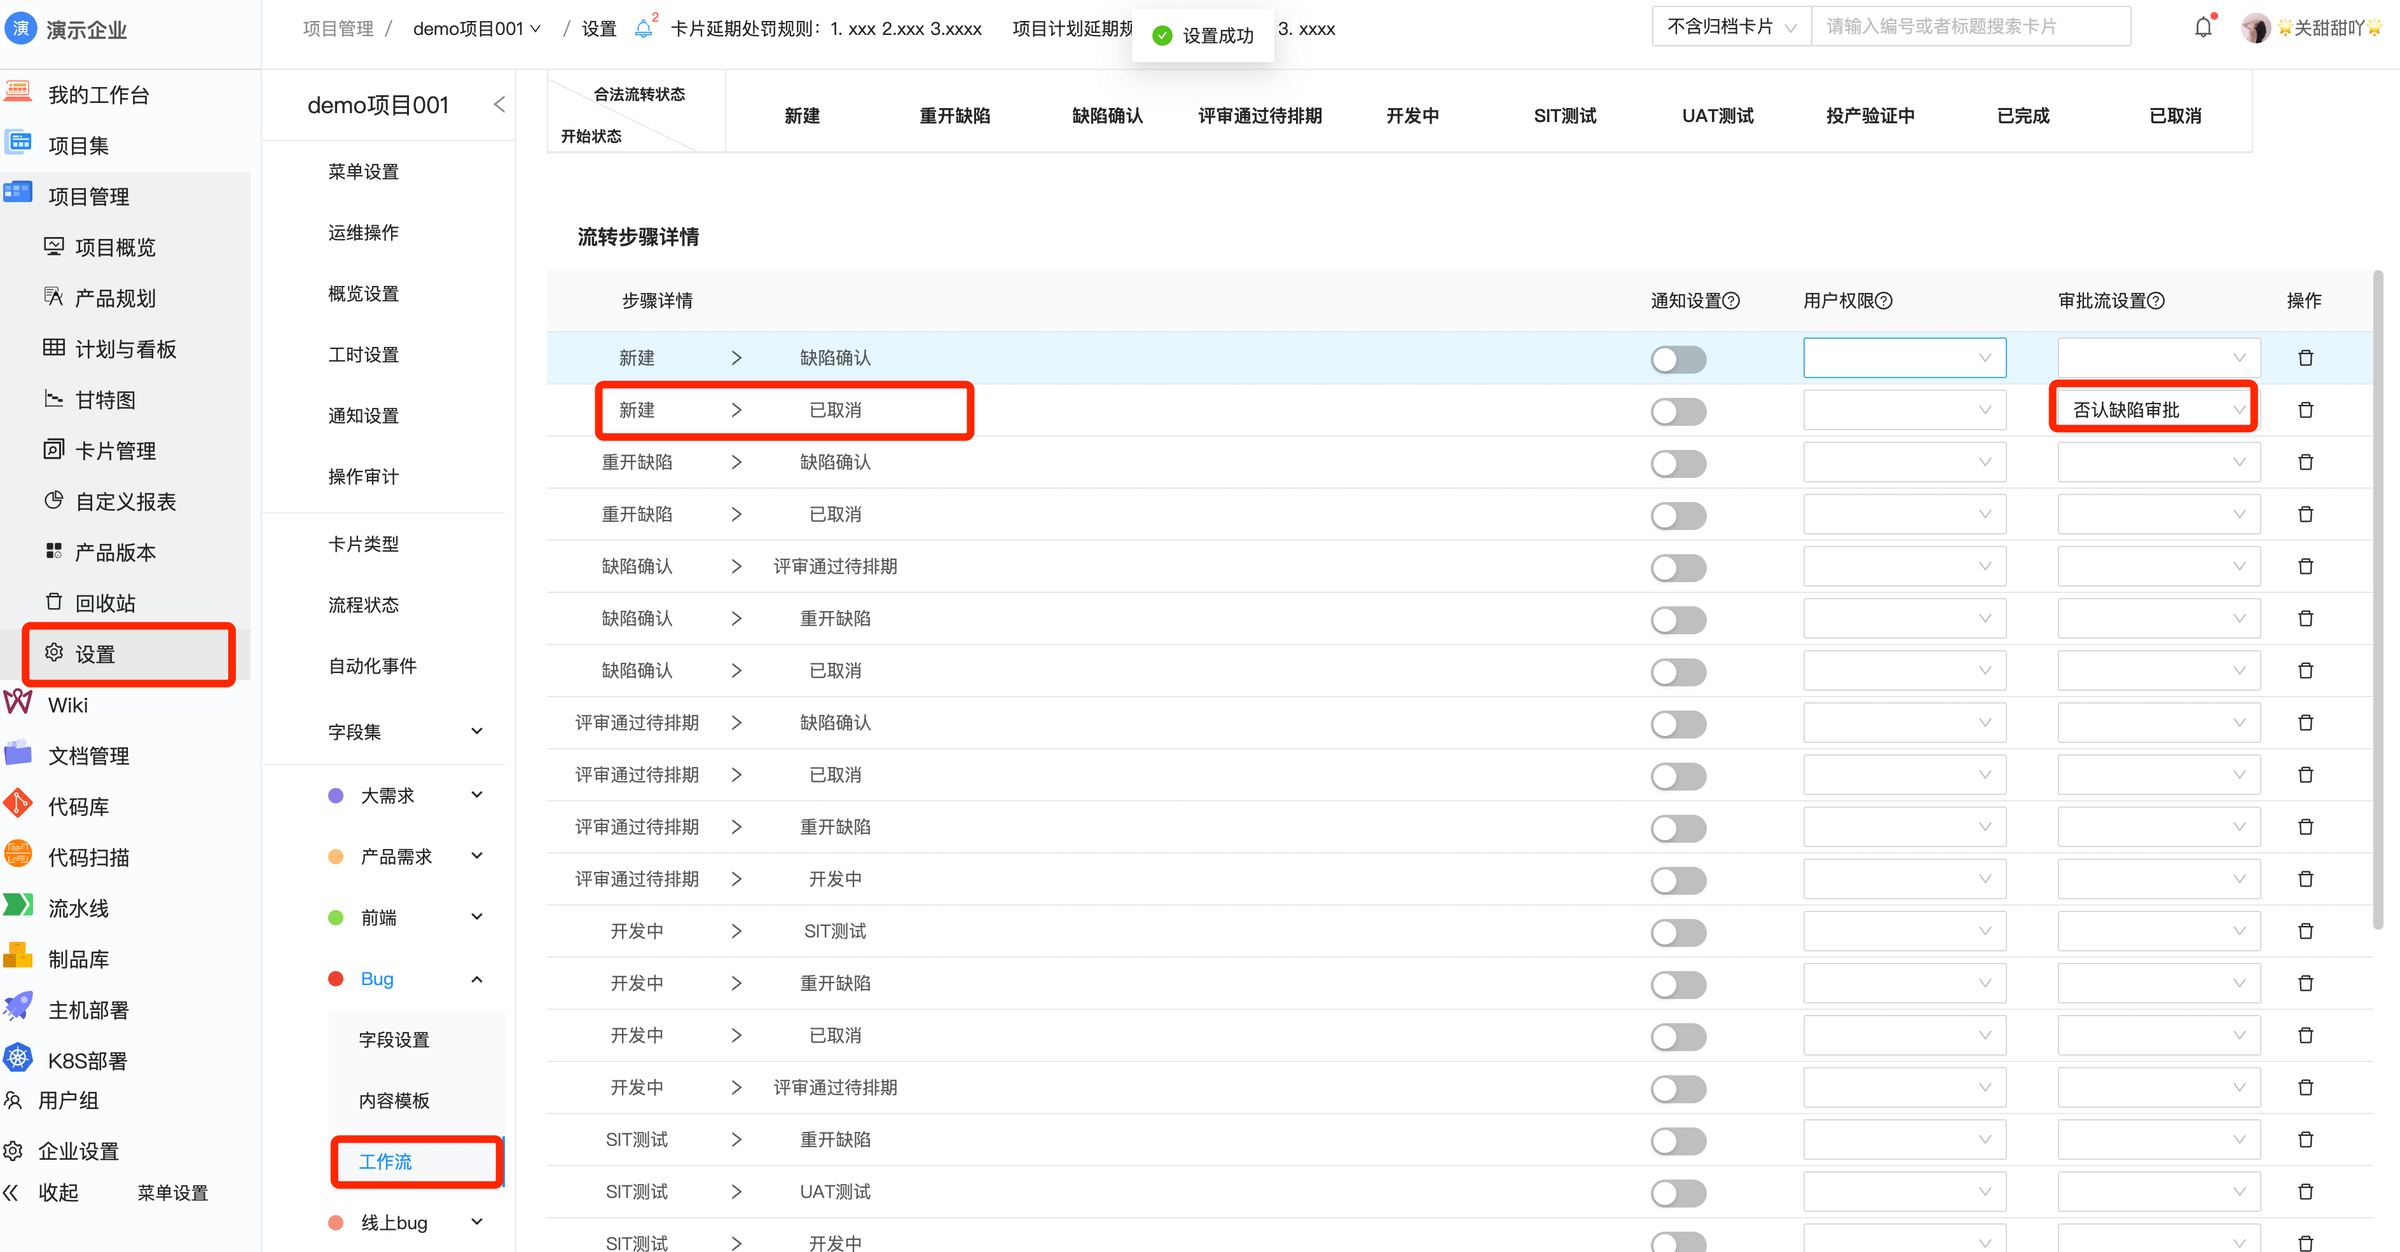Click the 设置 item in the breadcrumb
This screenshot has width=2400, height=1252.
[597, 28]
